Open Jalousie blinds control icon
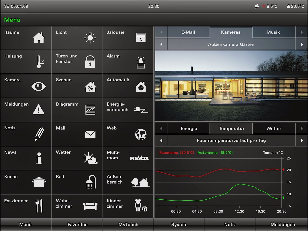Image resolution: width=308 pixels, height=231 pixels. [141, 38]
